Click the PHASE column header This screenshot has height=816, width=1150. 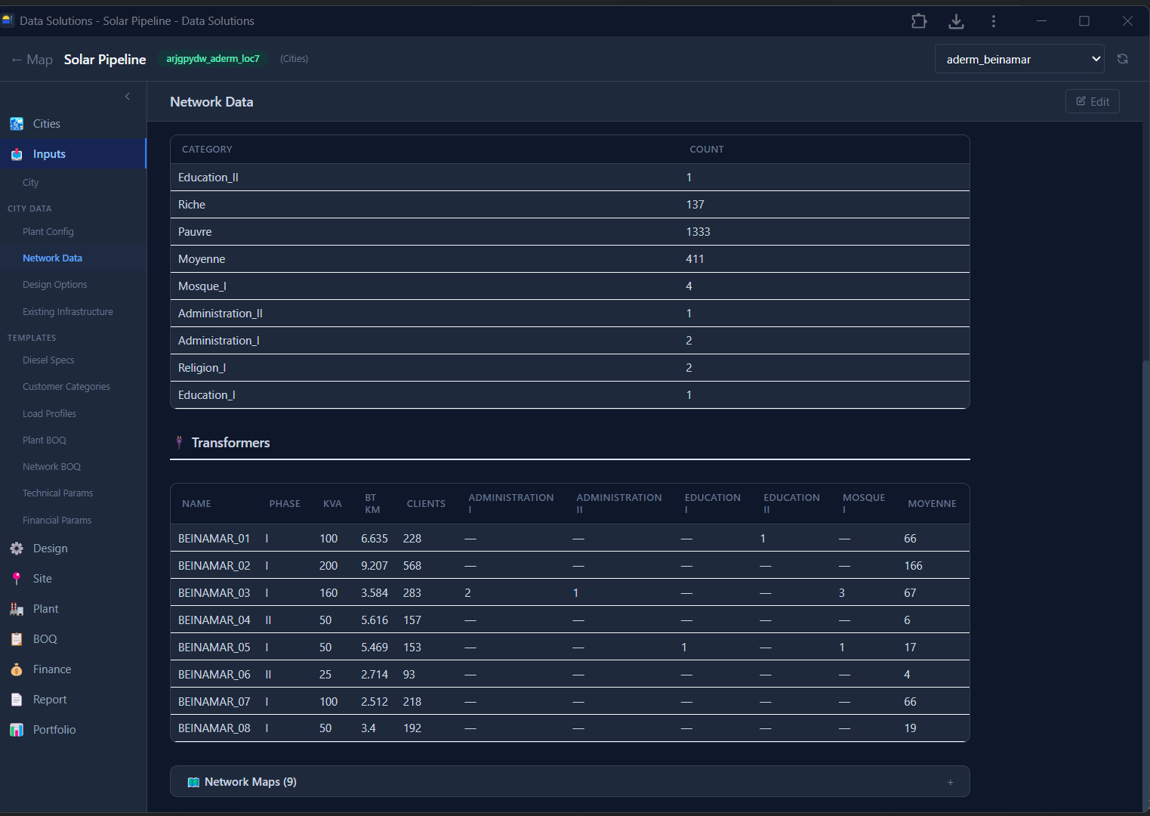(285, 504)
